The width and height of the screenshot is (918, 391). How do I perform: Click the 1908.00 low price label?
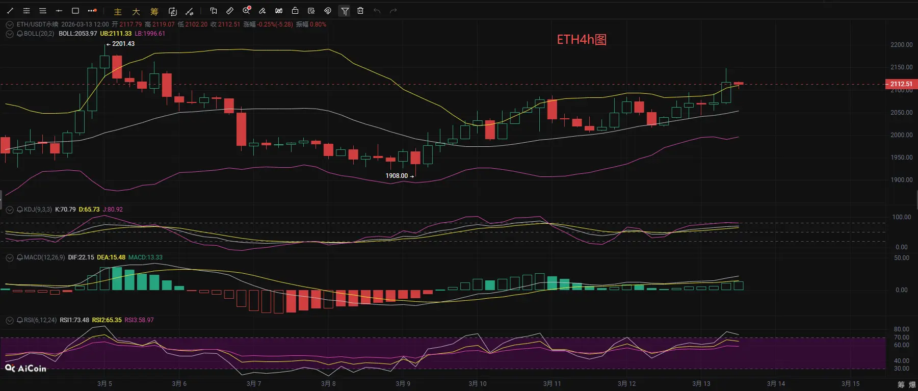[400, 176]
